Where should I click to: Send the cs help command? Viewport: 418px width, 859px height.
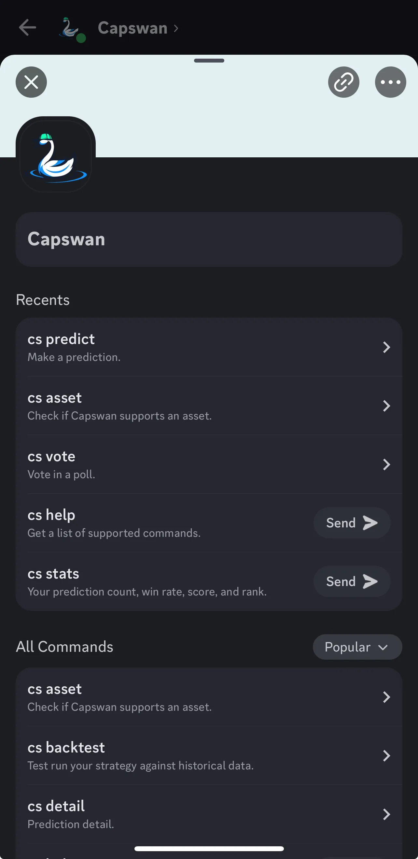click(x=352, y=523)
